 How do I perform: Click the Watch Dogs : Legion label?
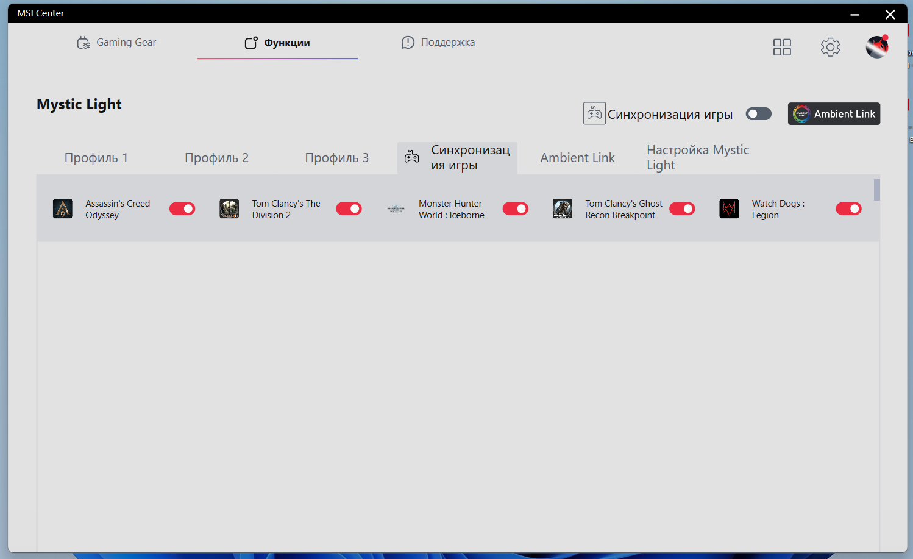[778, 209]
